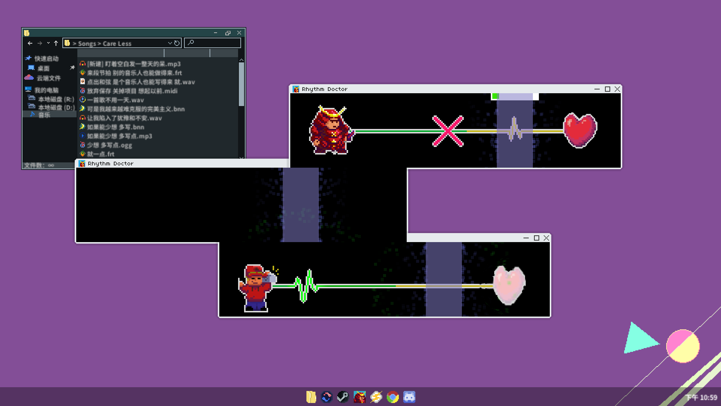Image resolution: width=721 pixels, height=406 pixels.
Task: Open Steam from the taskbar
Action: pos(342,397)
